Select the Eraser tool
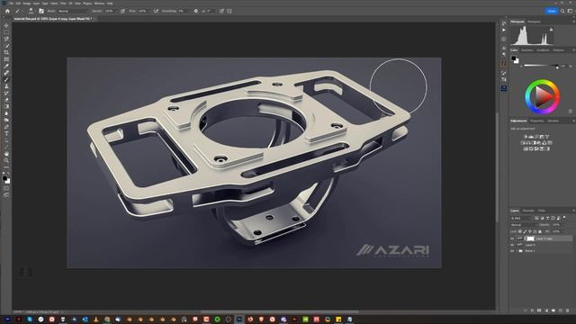 coord(6,100)
